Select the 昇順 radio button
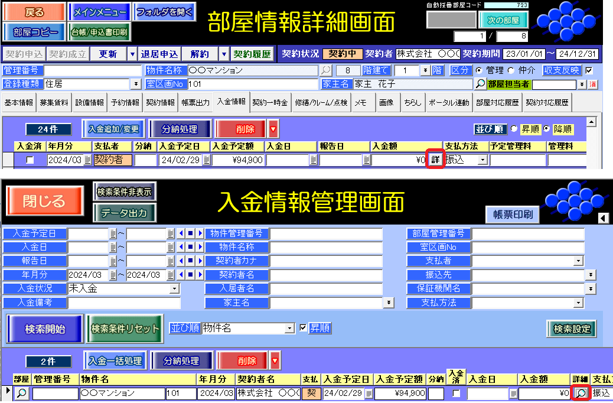This screenshot has height=403, width=613. click(x=513, y=129)
